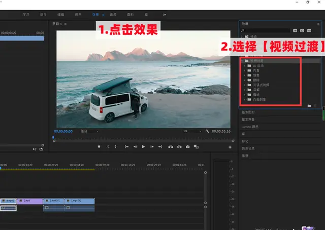Collapse the 视频过渡 folder chevron

pyautogui.click(x=242, y=61)
